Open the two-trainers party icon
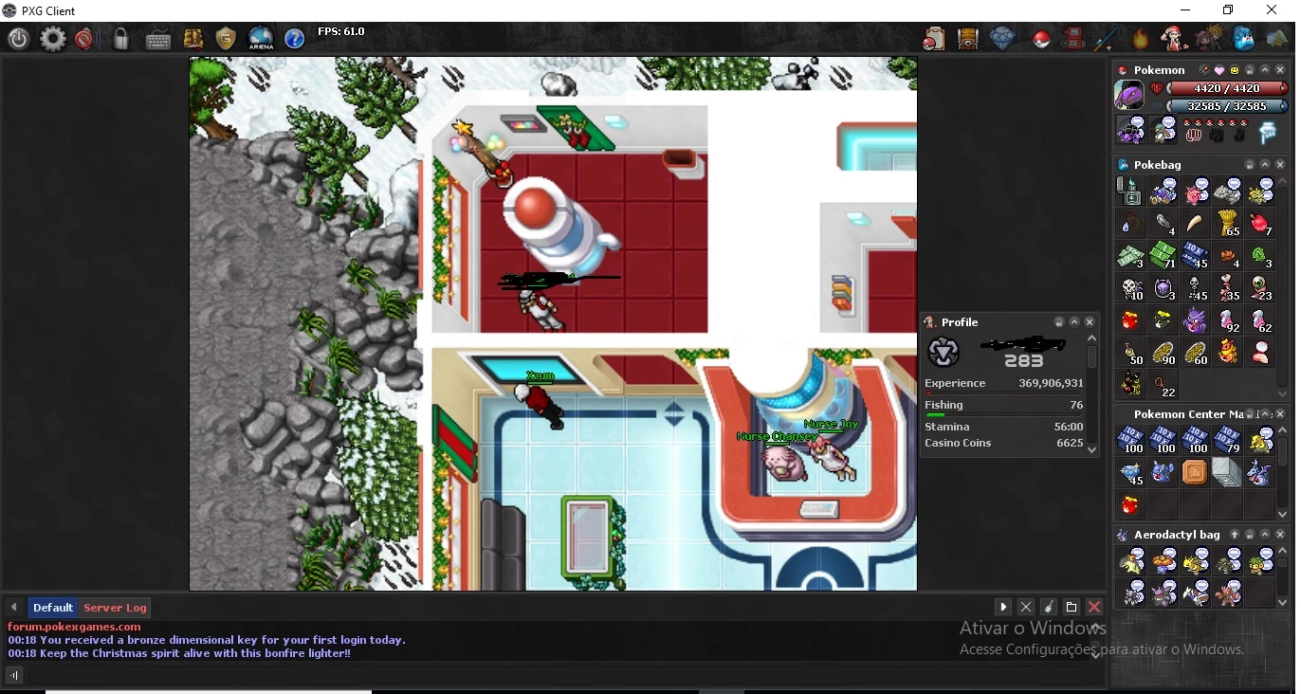 (1209, 39)
